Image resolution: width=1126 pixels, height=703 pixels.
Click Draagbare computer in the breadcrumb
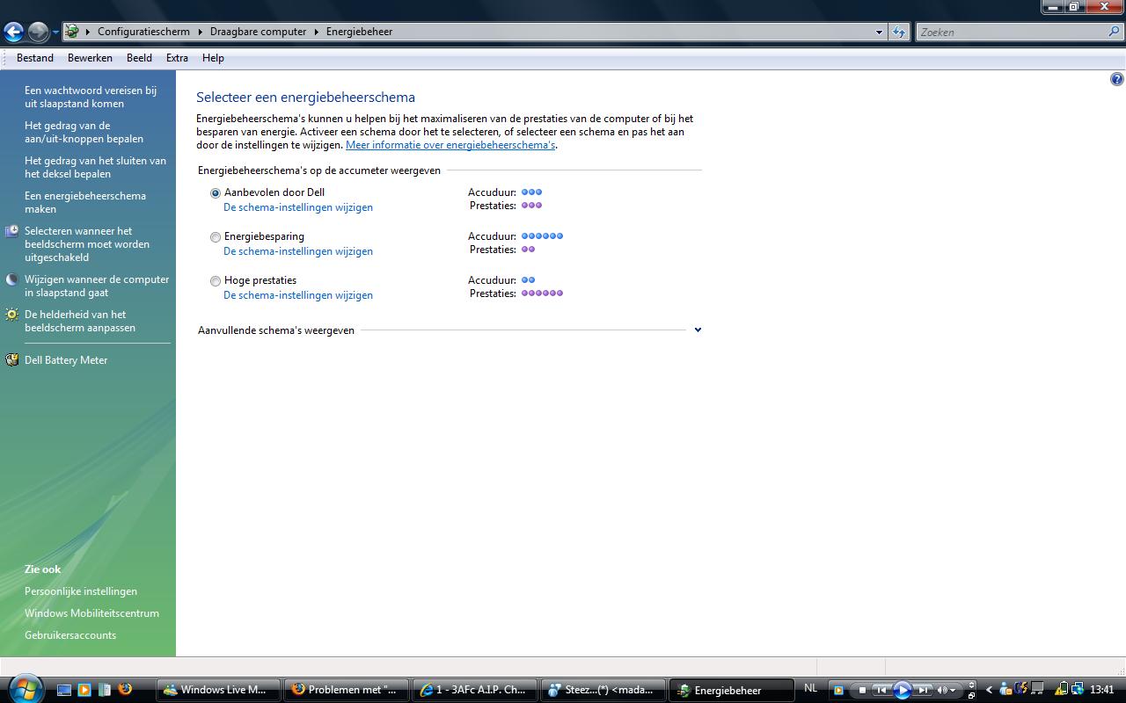(258, 32)
